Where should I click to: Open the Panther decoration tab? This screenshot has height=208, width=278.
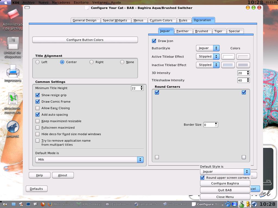tap(183, 31)
